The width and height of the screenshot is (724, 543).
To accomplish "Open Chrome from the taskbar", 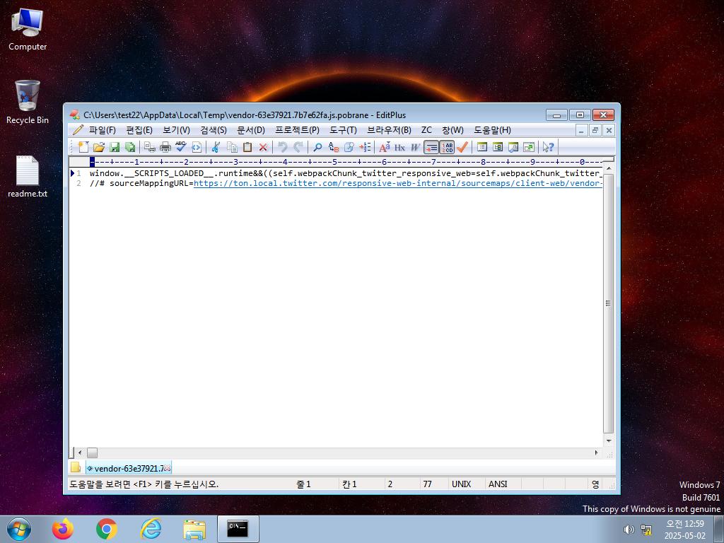I will 107,529.
